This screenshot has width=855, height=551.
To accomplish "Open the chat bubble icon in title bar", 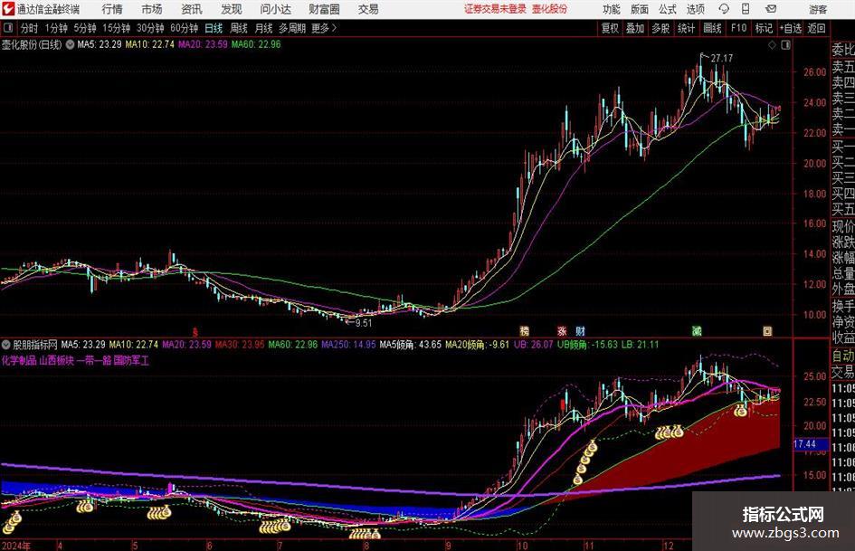I will (x=724, y=9).
